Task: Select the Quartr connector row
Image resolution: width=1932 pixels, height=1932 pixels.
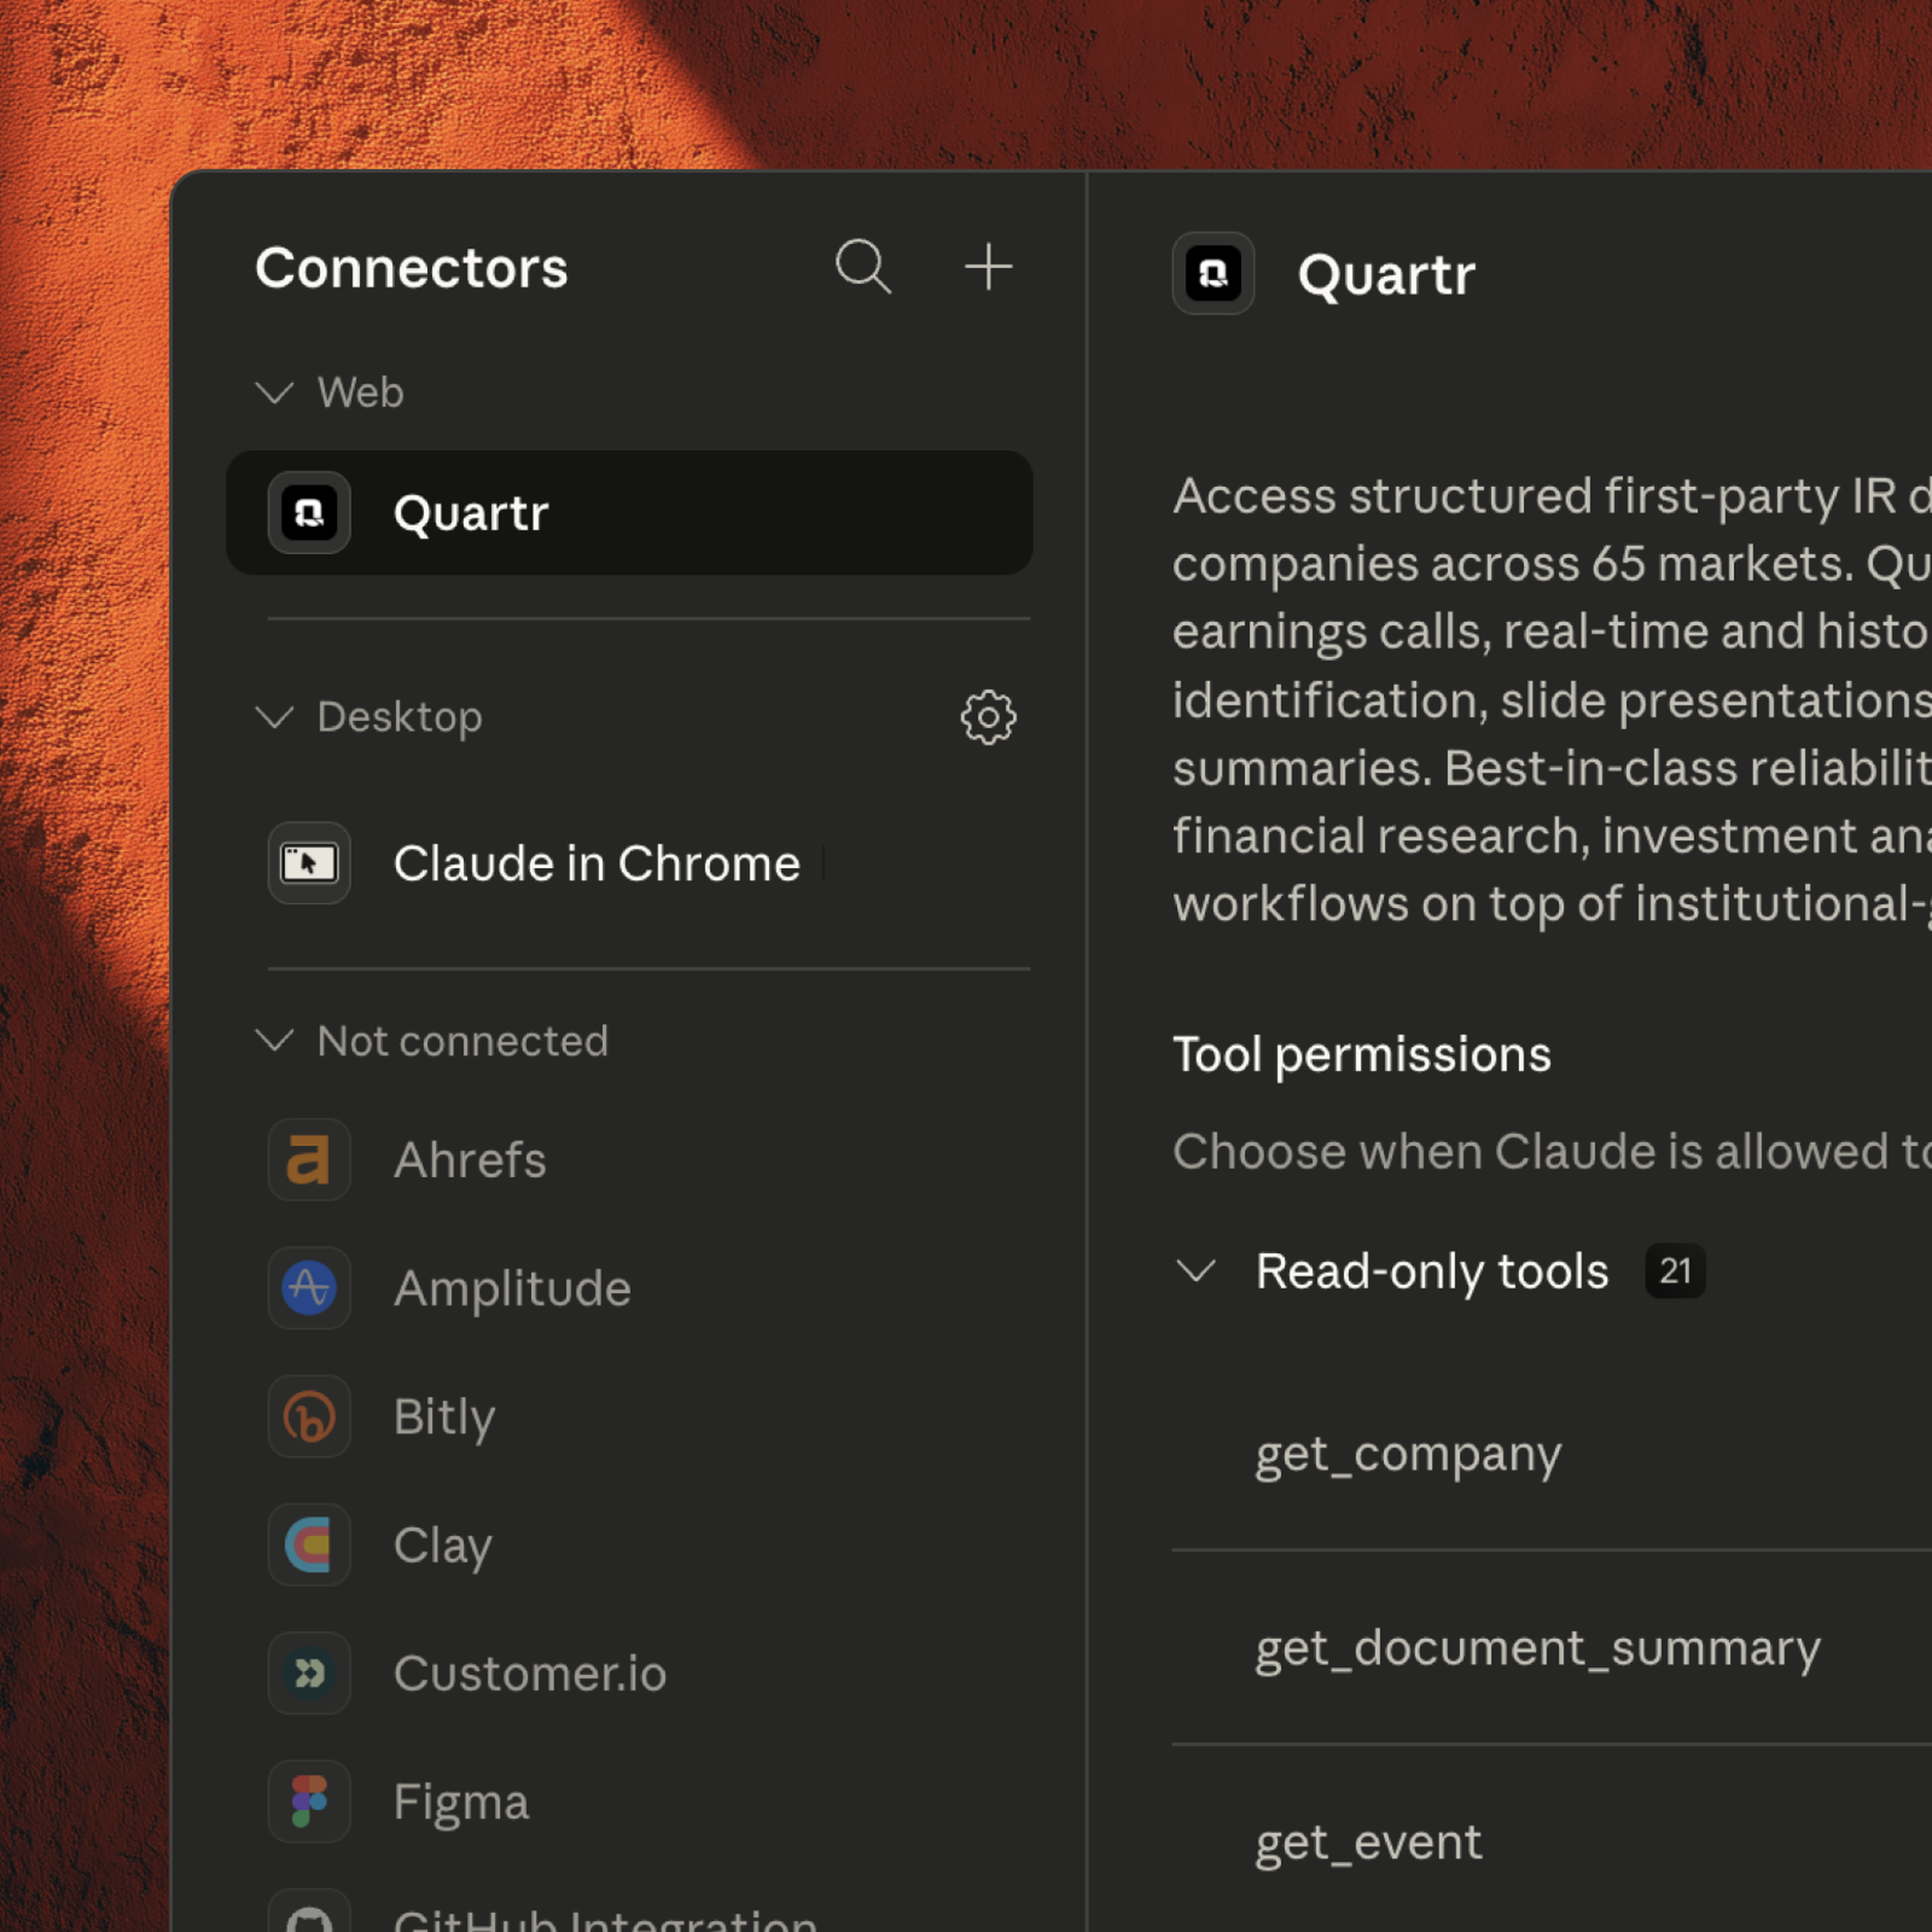Action: click(629, 513)
